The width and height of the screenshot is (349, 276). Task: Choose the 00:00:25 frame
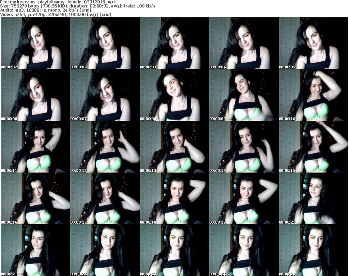click(x=314, y=250)
